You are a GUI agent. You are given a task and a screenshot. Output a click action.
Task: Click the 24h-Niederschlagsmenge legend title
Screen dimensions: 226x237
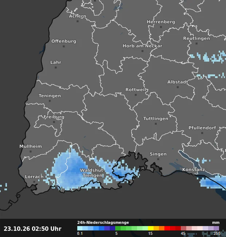[103, 222]
